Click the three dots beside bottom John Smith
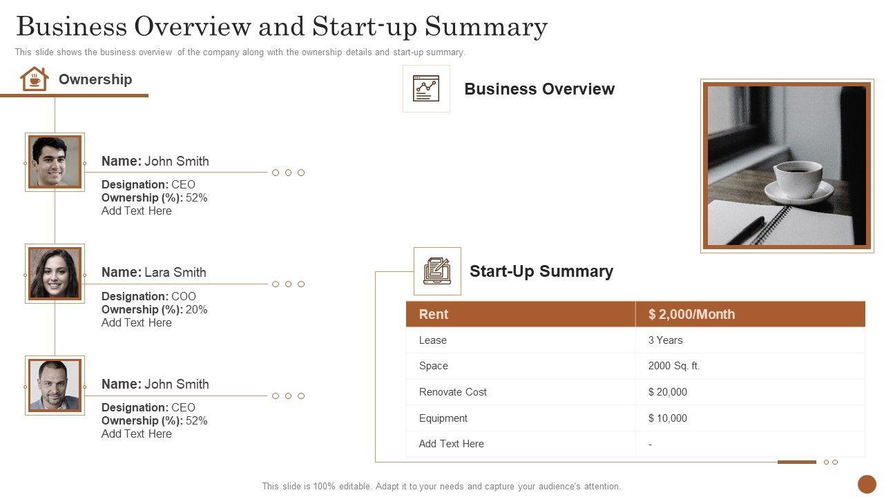Image resolution: width=884 pixels, height=497 pixels. (288, 396)
